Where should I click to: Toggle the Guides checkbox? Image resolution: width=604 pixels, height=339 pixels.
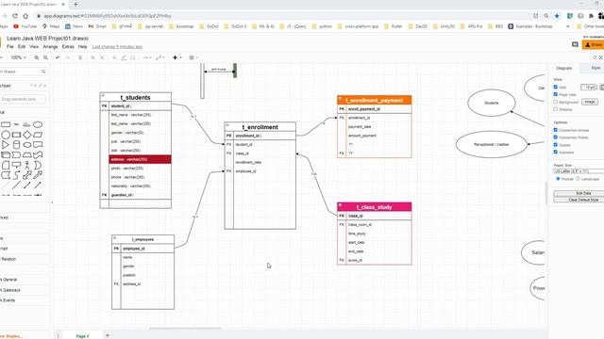pyautogui.click(x=556, y=144)
